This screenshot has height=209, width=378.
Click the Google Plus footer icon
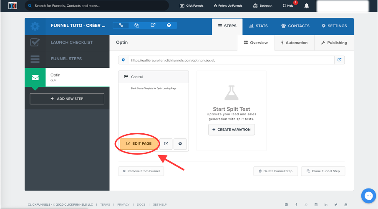coord(306,205)
